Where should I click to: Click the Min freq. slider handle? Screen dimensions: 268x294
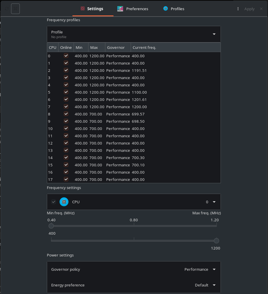[51, 226]
